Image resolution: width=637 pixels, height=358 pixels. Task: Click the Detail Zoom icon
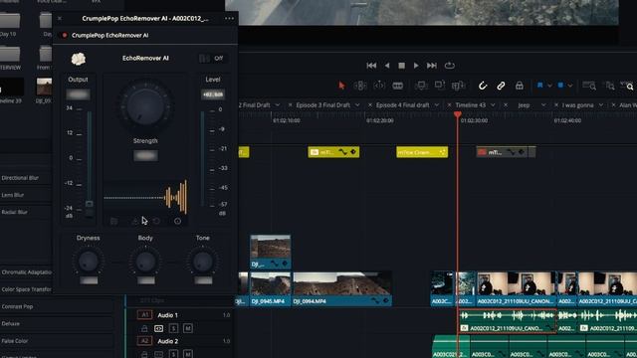pyautogui.click(x=610, y=86)
